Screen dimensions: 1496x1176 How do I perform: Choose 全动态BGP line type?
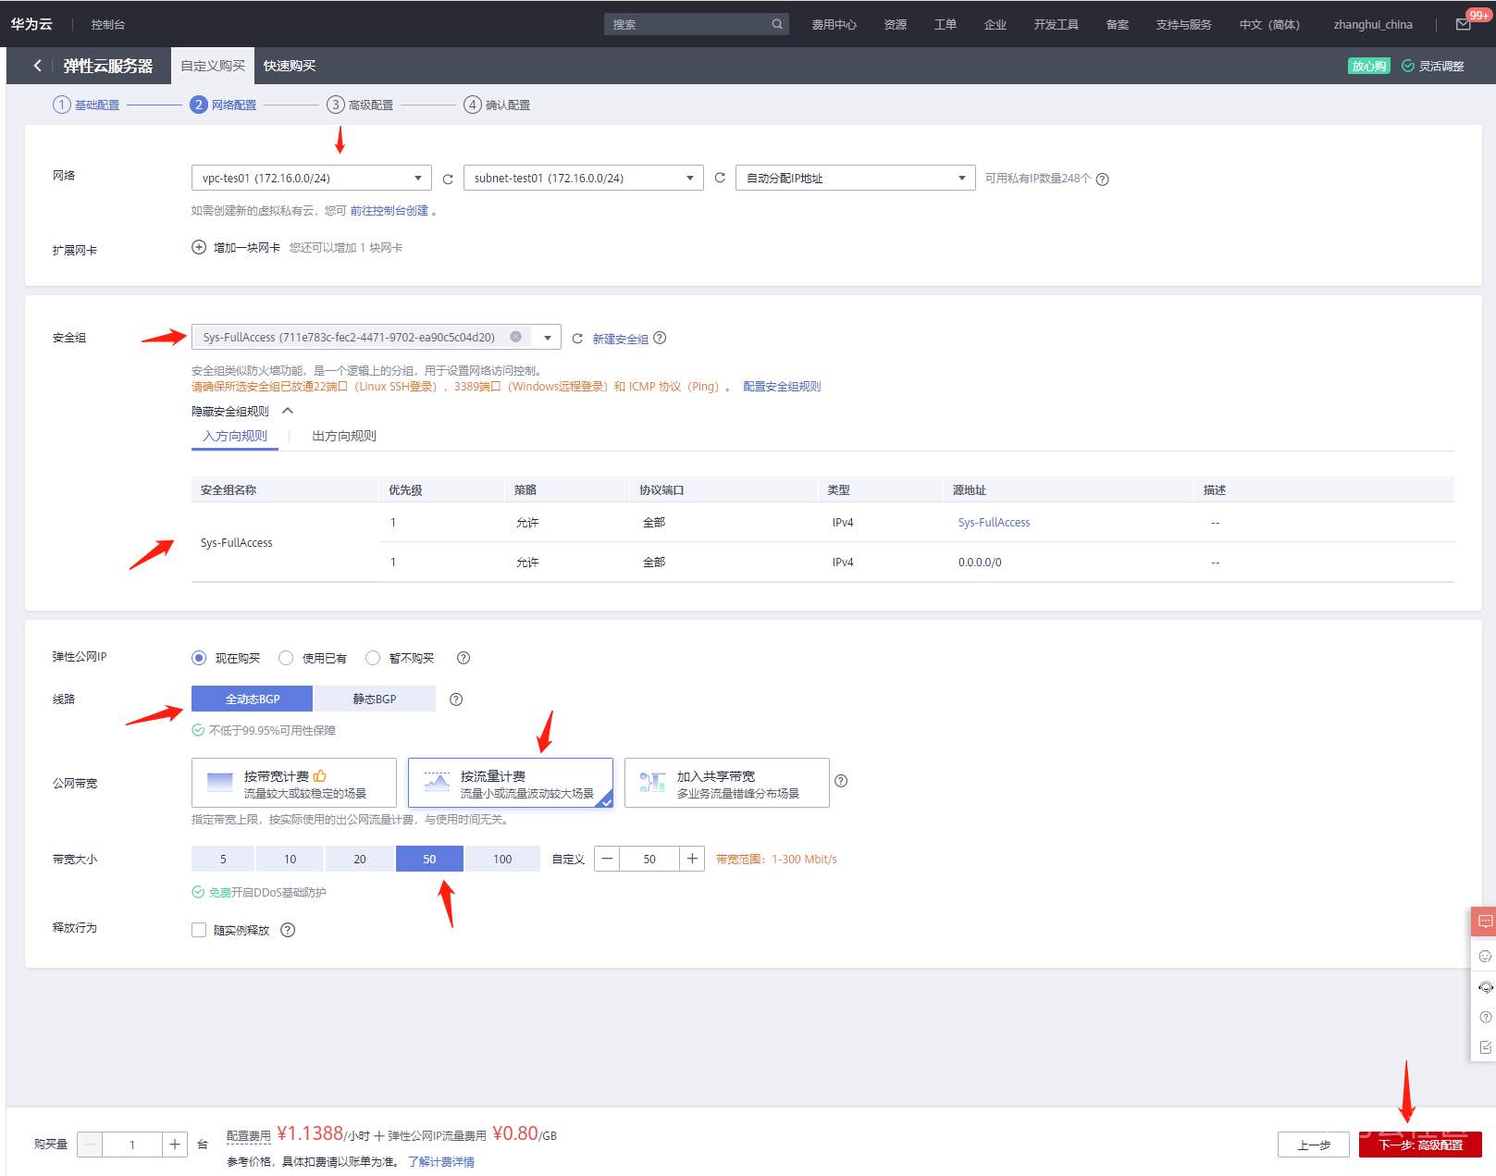(x=252, y=699)
